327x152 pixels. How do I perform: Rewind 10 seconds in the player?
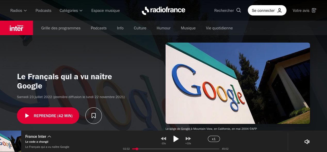point(163,139)
